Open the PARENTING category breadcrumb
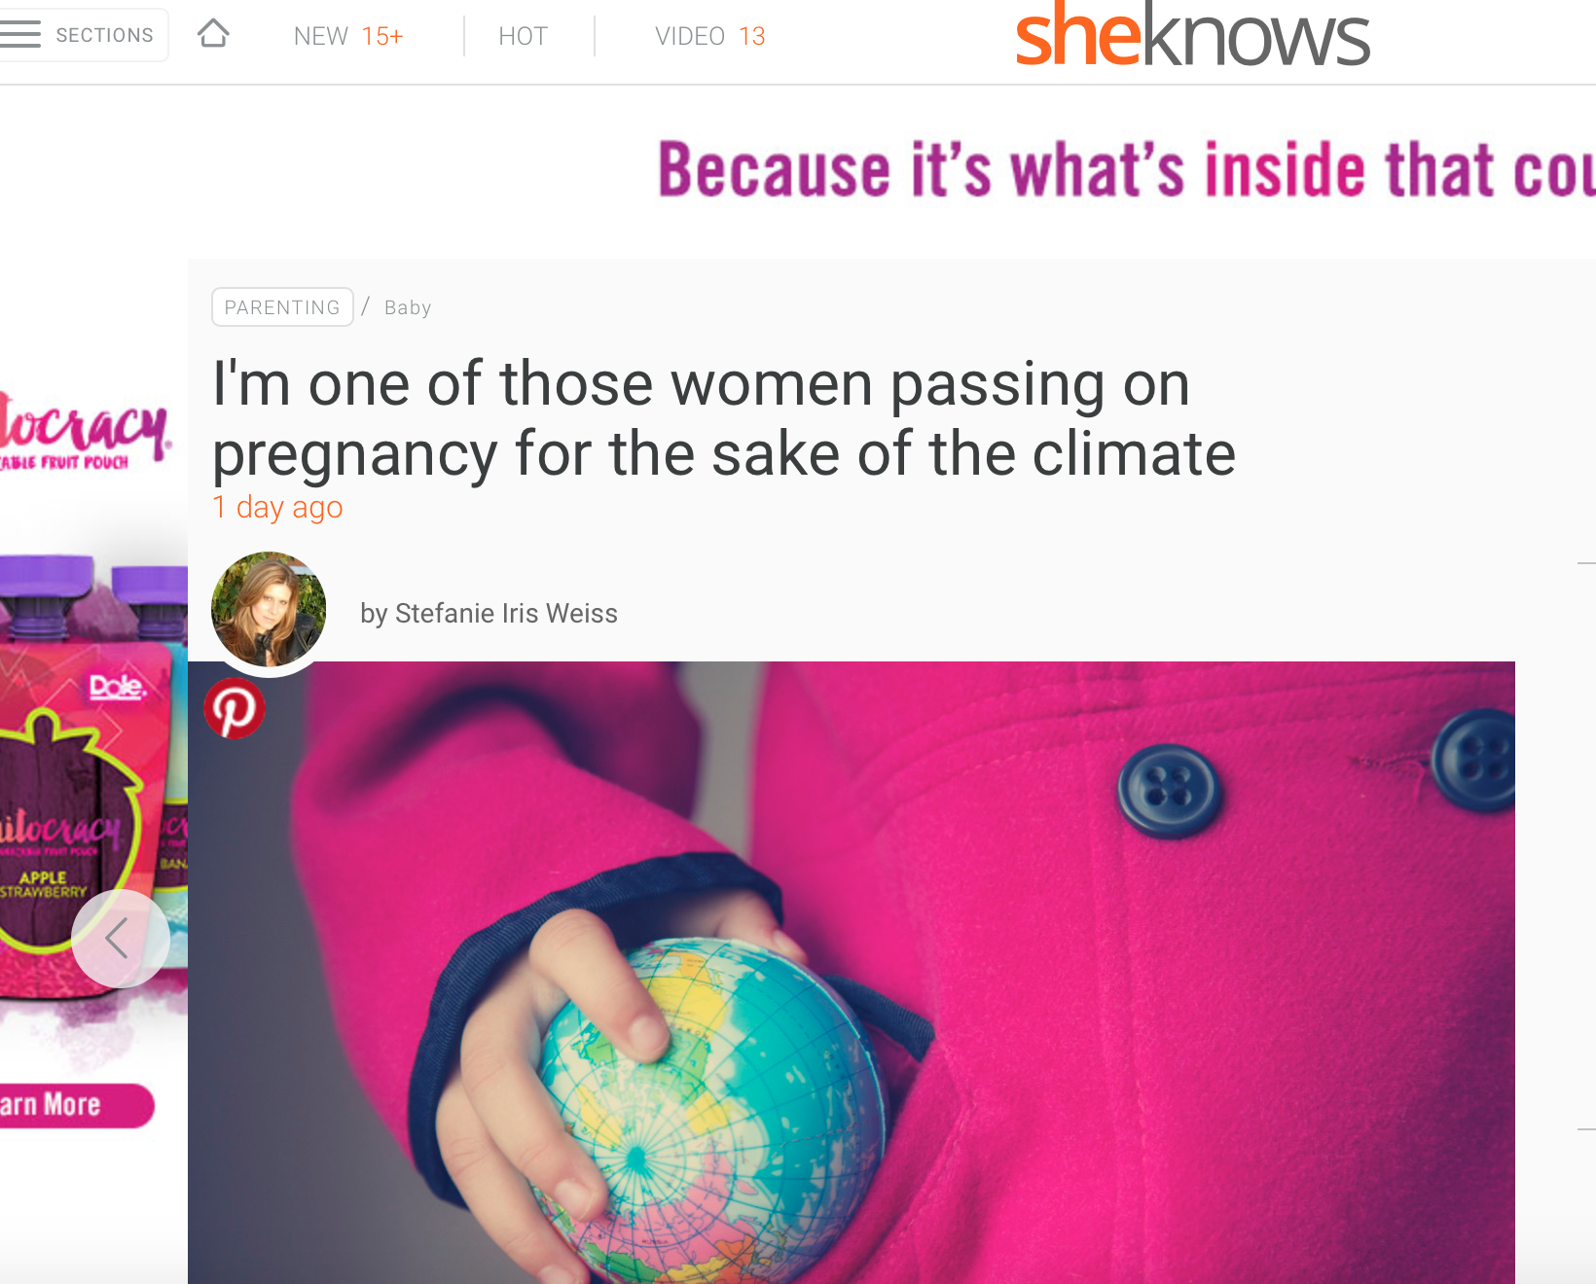The width and height of the screenshot is (1596, 1284). click(x=282, y=307)
